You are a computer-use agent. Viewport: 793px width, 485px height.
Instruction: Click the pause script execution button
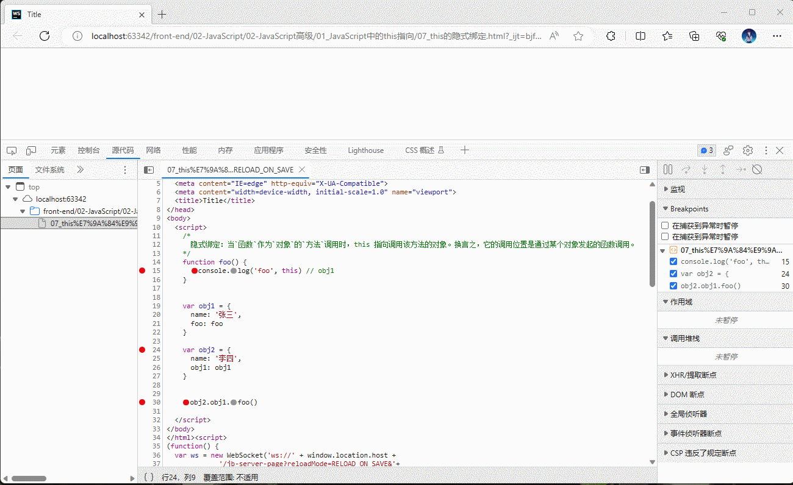(x=668, y=170)
